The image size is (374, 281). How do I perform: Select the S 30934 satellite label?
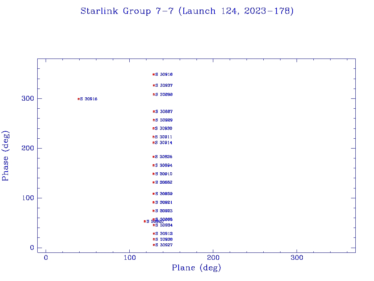point(164,225)
